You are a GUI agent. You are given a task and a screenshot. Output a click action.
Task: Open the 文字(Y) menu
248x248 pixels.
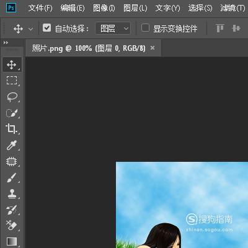click(x=167, y=8)
